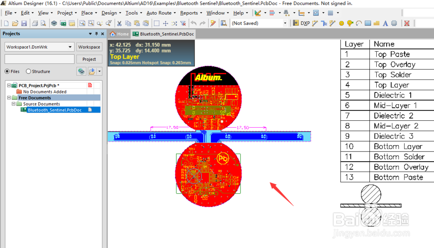434x248 pixels.
Task: Collapse the Free Documents tree node
Action: point(9,98)
